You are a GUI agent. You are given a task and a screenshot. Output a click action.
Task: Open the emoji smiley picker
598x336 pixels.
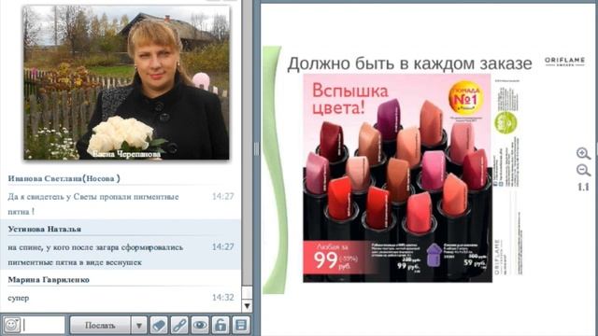[x=11, y=326]
